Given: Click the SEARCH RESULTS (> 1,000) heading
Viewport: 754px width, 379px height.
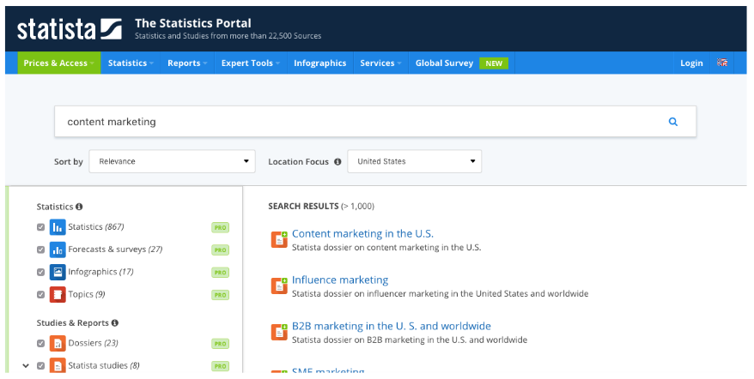Looking at the screenshot, I should [321, 207].
